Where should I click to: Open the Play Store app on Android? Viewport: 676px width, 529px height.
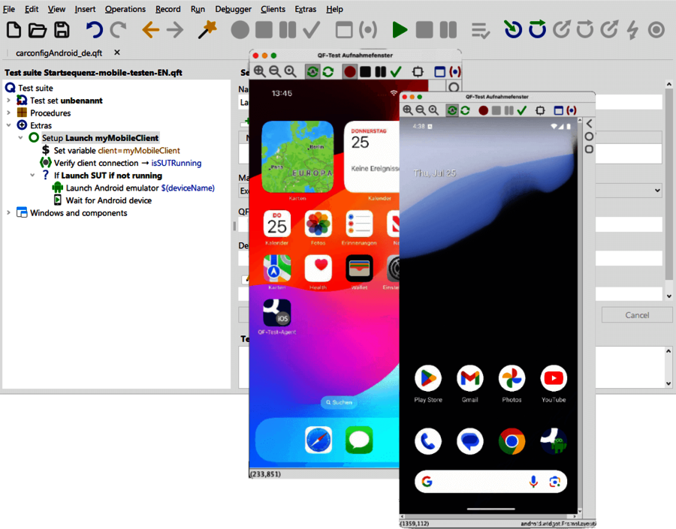[x=428, y=378]
